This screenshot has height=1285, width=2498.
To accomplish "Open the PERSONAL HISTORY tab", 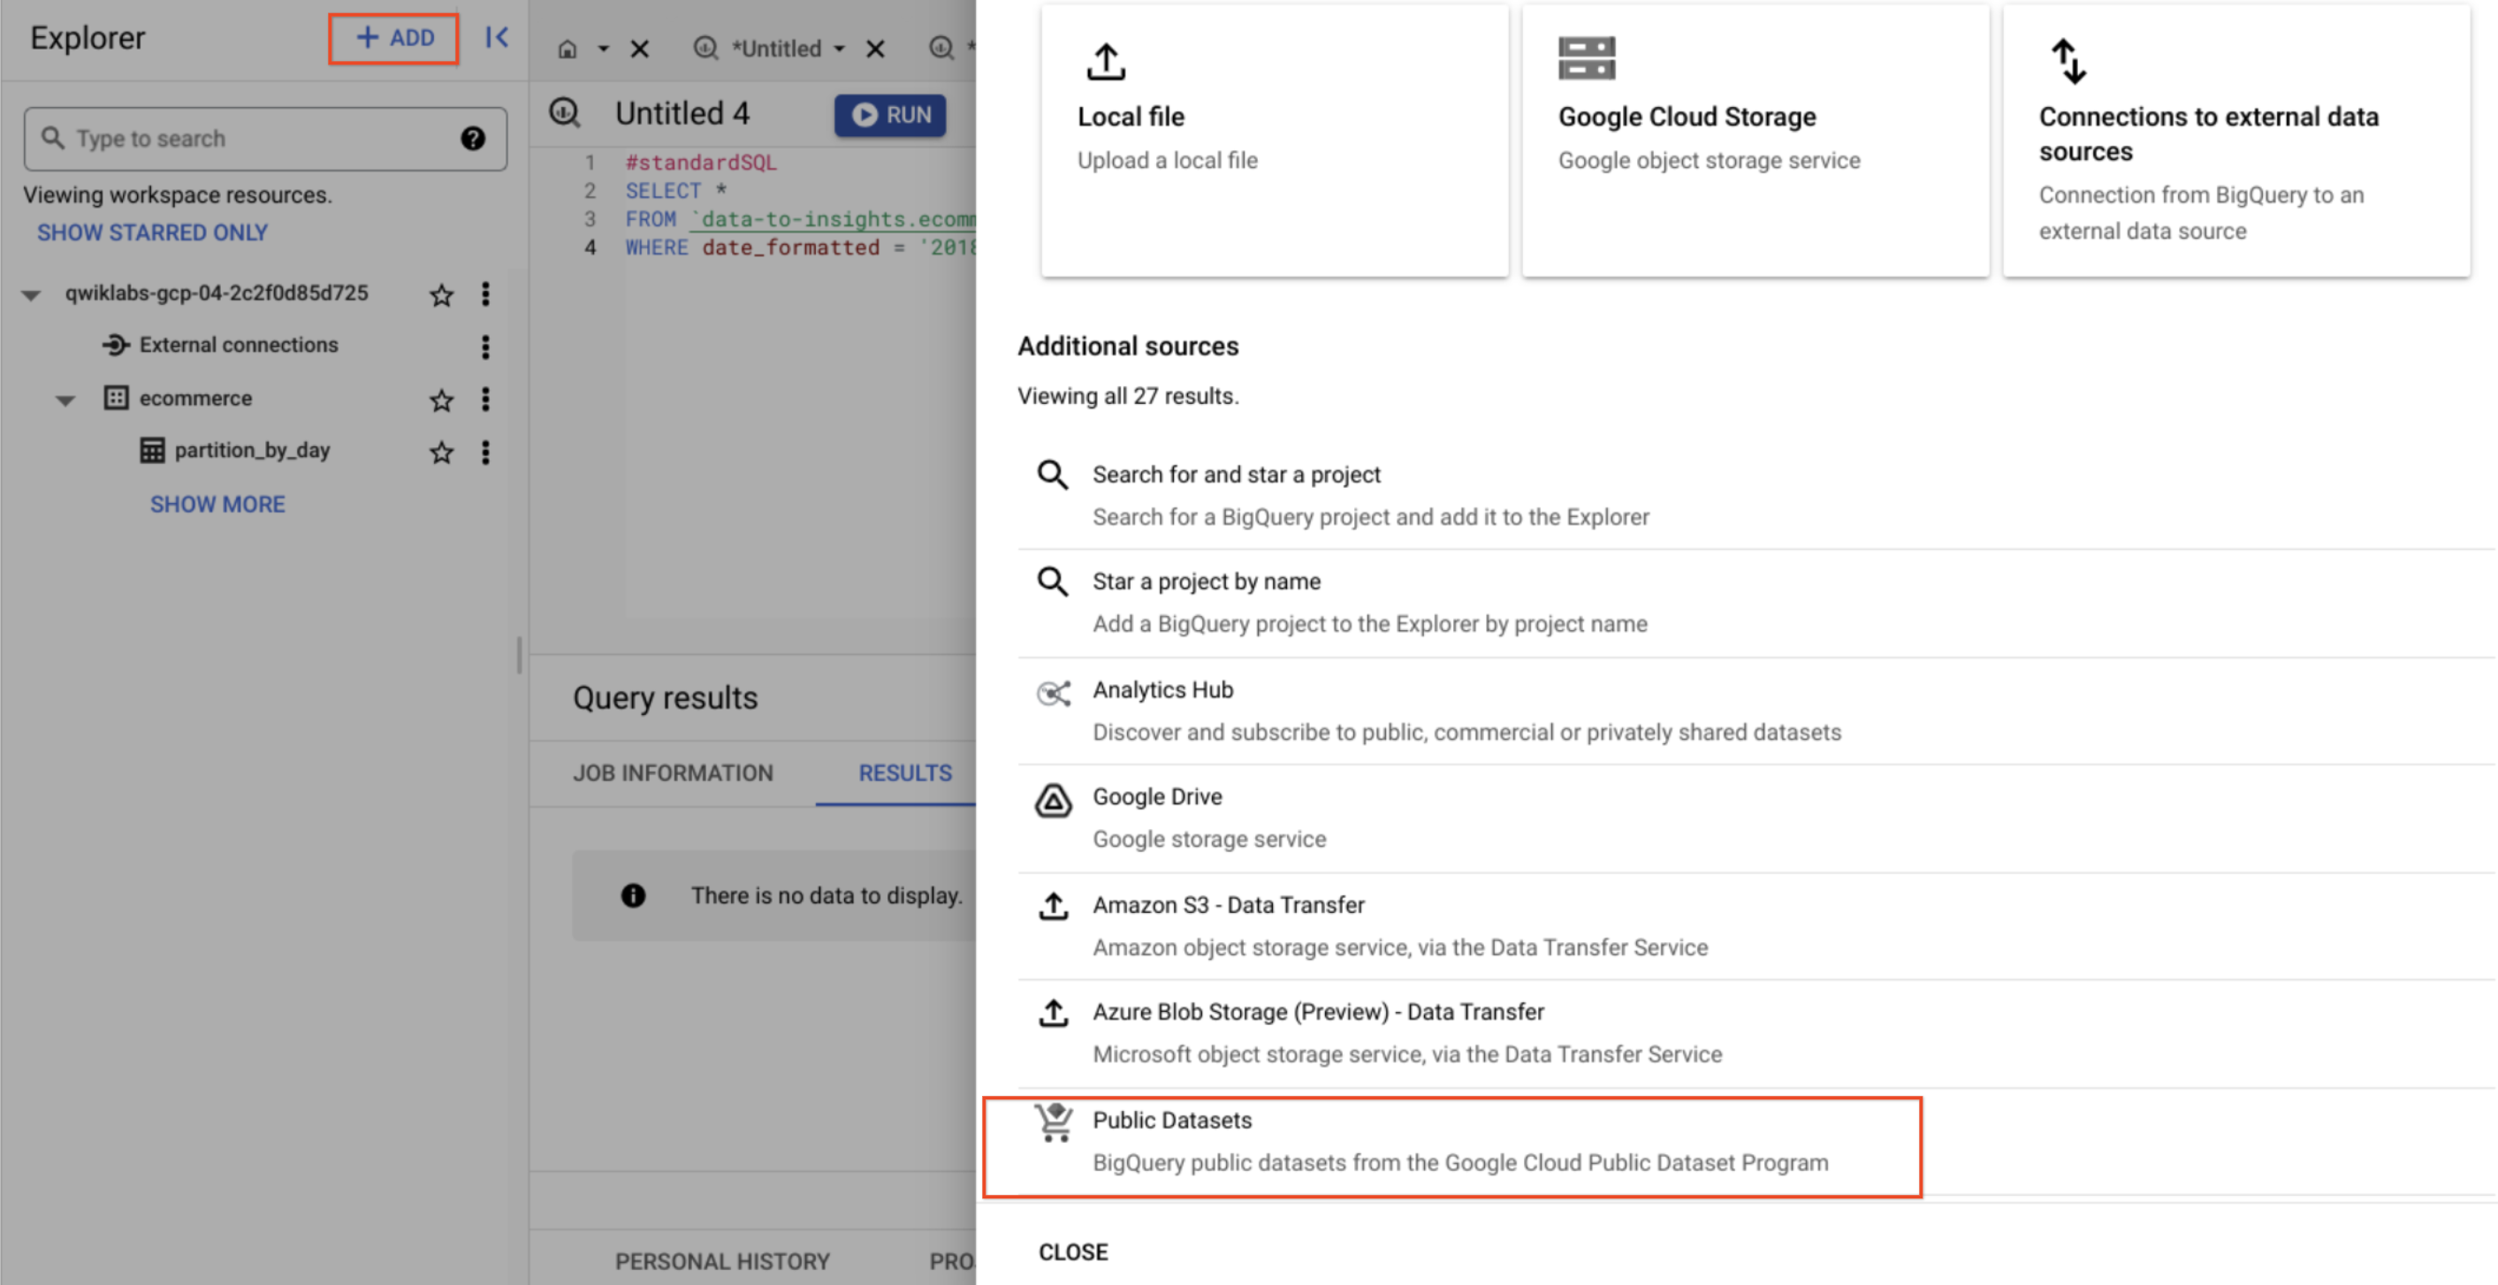I will pyautogui.click(x=722, y=1261).
